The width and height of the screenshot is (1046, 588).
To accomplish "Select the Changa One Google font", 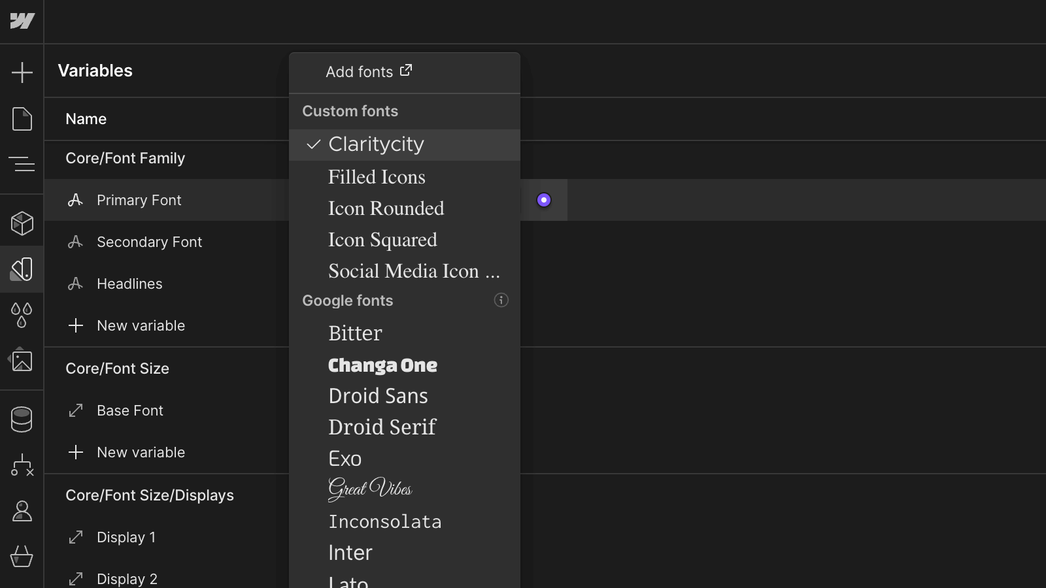I will tap(382, 365).
